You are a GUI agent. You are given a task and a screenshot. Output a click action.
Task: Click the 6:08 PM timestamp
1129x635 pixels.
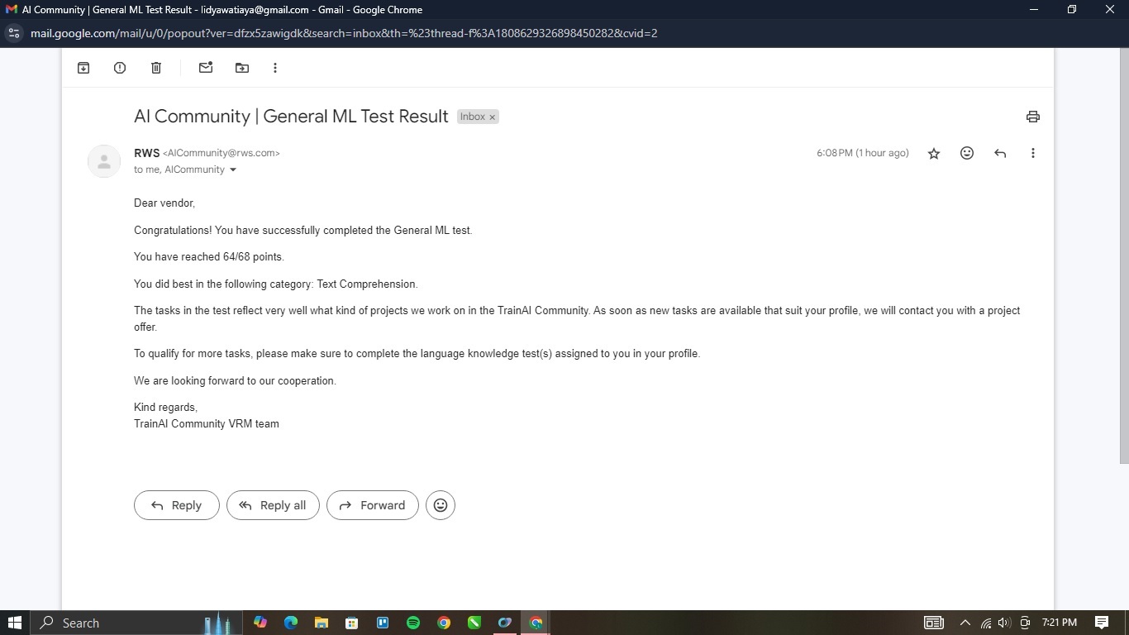pyautogui.click(x=863, y=153)
